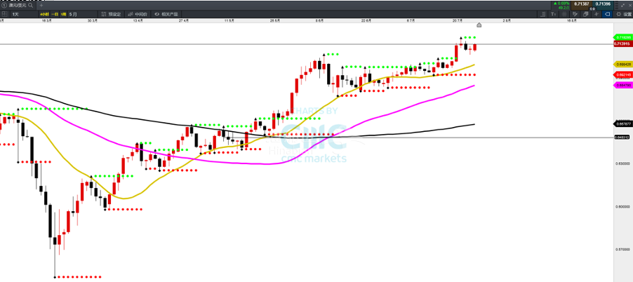Toggle the third yellow chart-type button
Image resolution: width=633 pixels, height=282 pixels.
[x=65, y=13]
